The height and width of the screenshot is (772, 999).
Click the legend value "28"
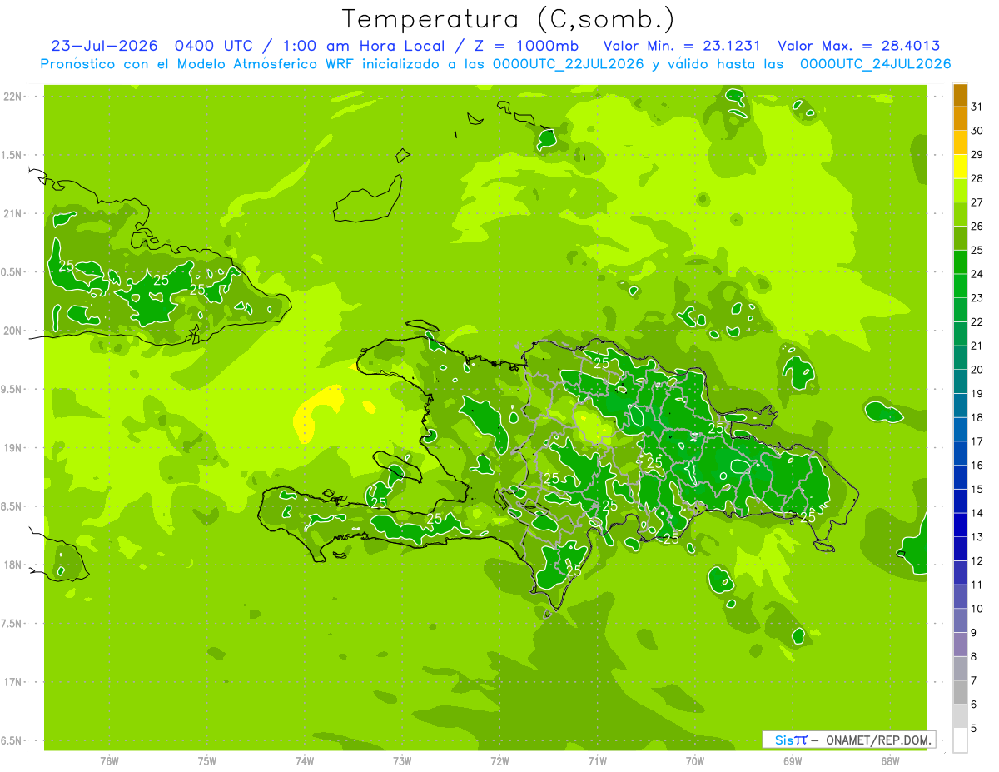pyautogui.click(x=977, y=178)
